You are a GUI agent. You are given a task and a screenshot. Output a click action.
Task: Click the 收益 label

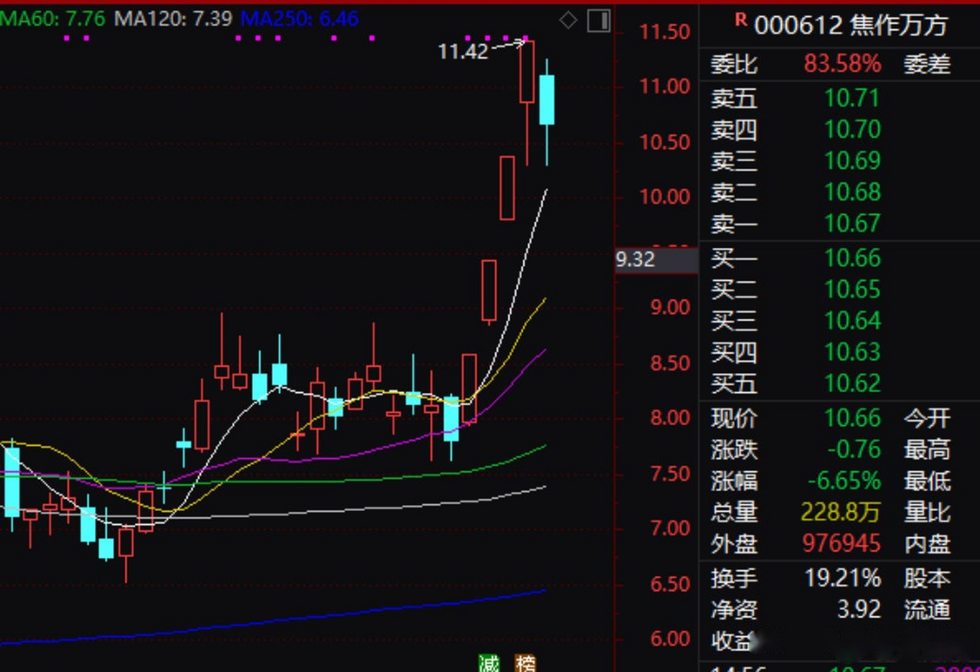tap(733, 641)
